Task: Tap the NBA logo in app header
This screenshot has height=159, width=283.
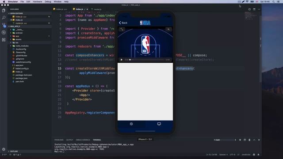Action: tap(145, 23)
